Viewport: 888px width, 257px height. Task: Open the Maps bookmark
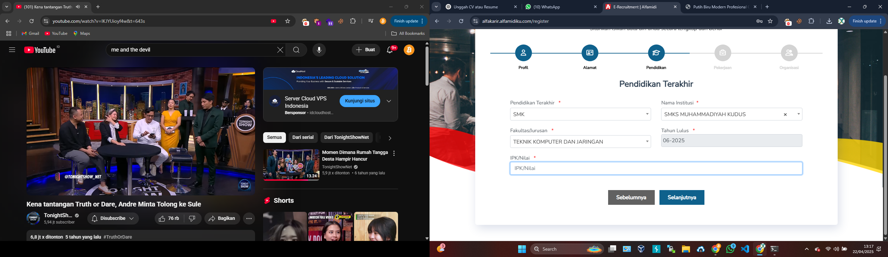click(x=82, y=34)
